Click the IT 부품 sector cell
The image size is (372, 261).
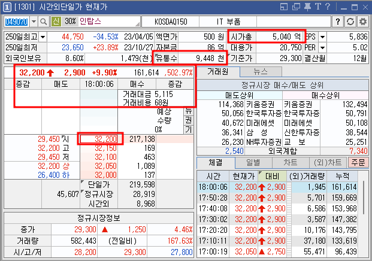228,22
